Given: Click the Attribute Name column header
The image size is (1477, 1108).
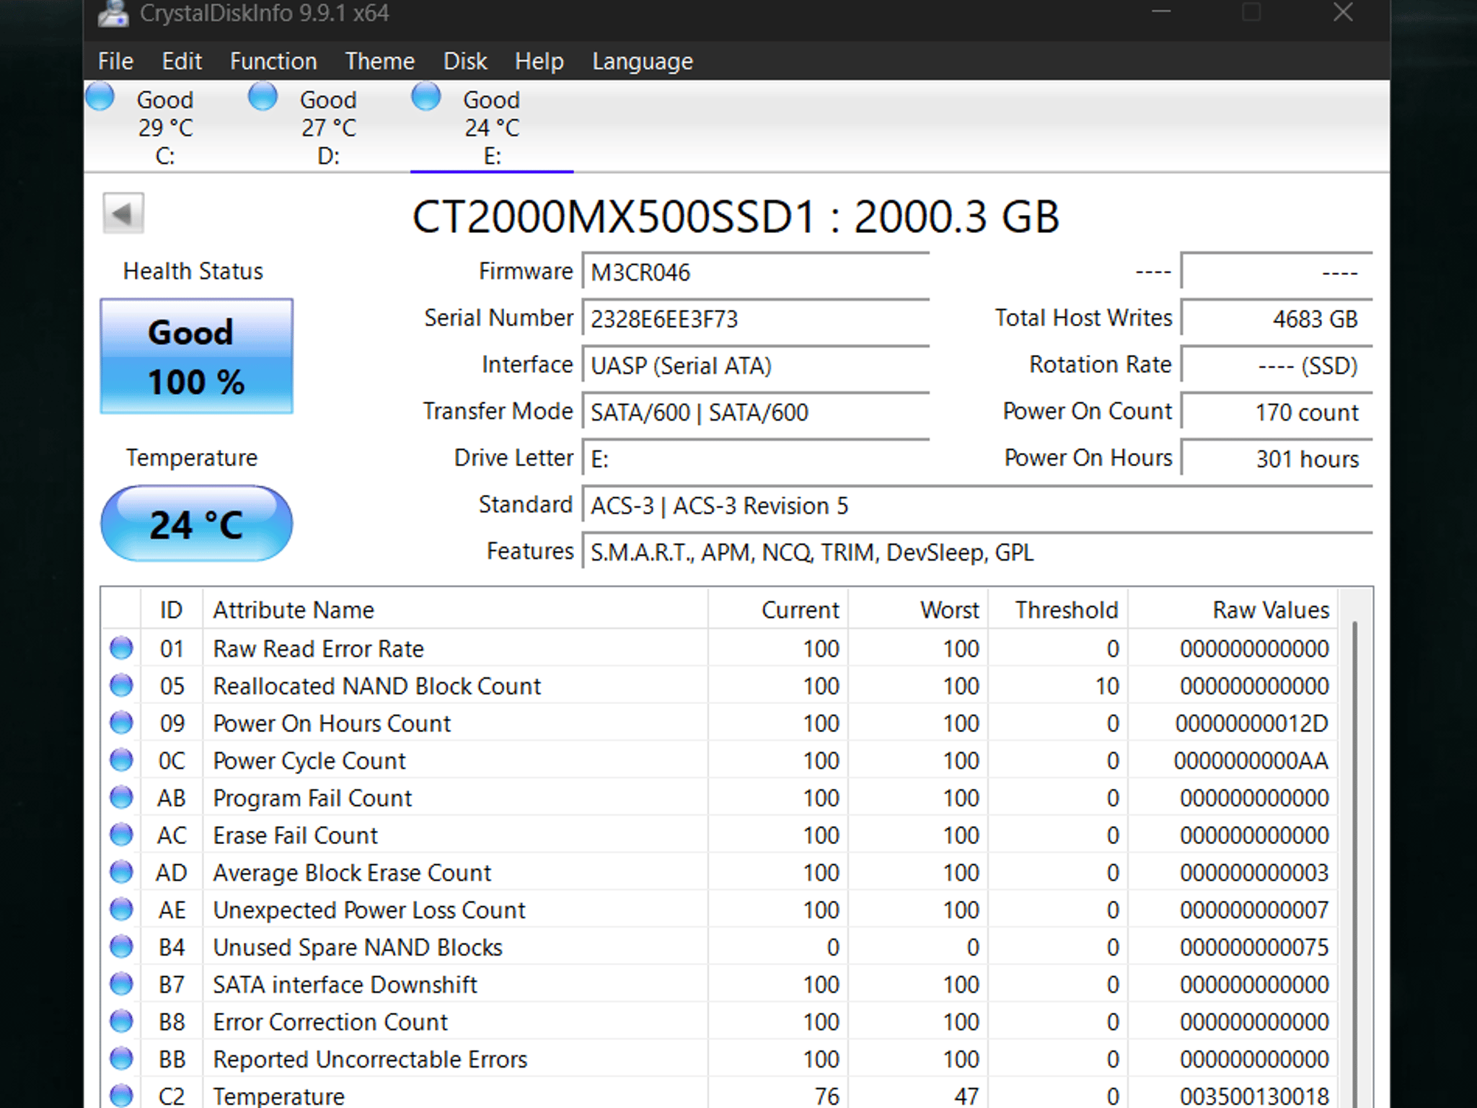Looking at the screenshot, I should coord(455,610).
